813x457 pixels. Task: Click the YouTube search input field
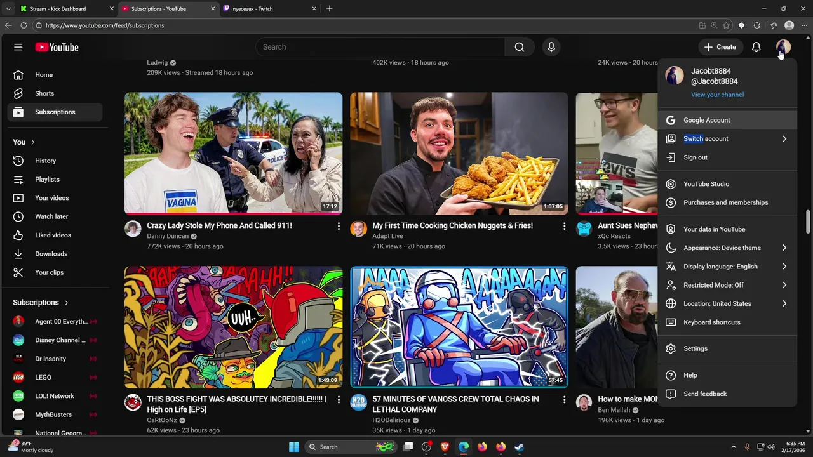[380, 47]
